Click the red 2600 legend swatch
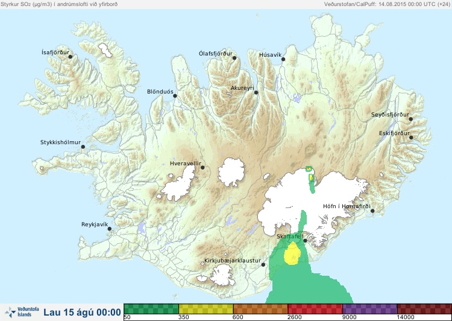Viewport: 452px width, 321px height. [315, 308]
